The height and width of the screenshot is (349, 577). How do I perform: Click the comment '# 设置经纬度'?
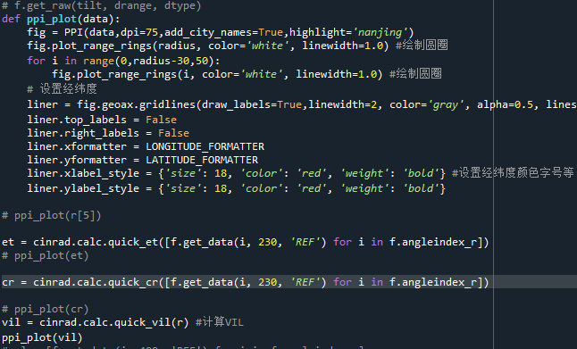63,89
